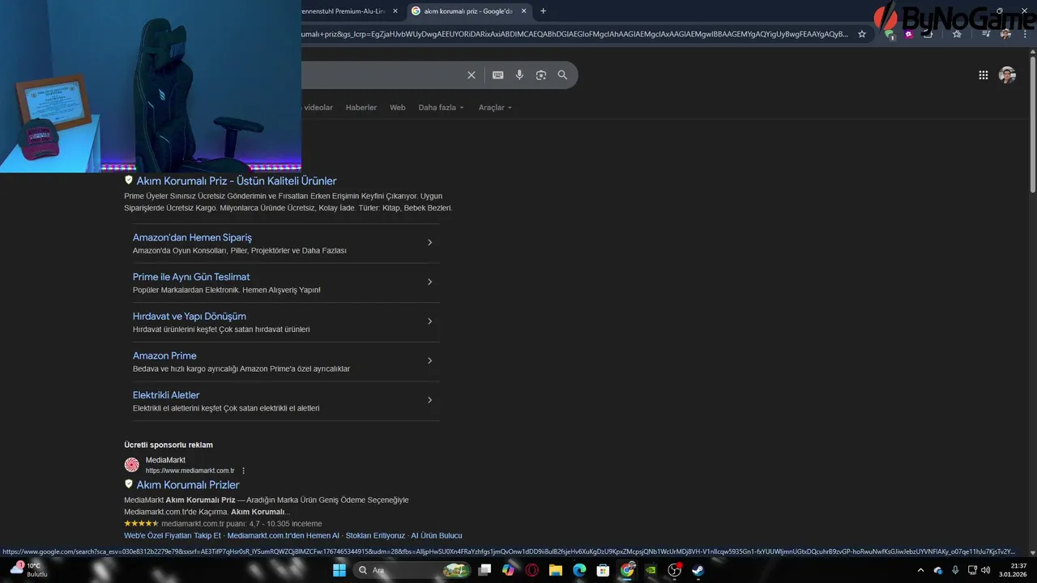
Task: Expand the 'Daha fazla' dropdown
Action: point(442,108)
